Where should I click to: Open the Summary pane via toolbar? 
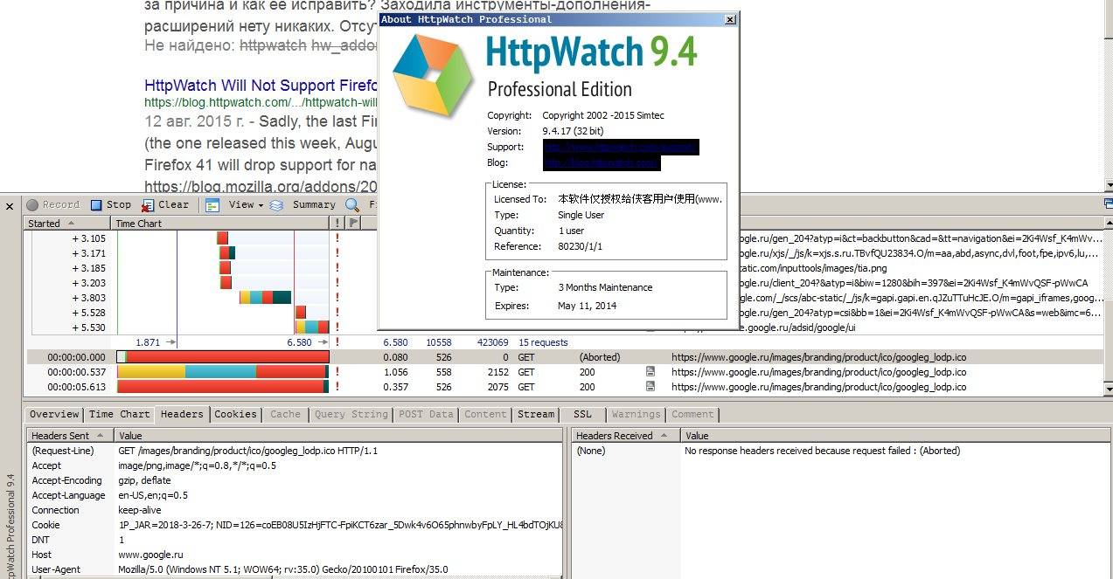point(303,205)
